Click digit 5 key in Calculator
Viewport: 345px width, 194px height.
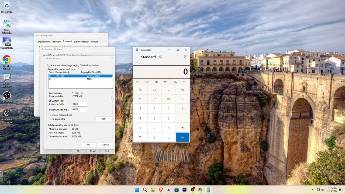pos(154,118)
